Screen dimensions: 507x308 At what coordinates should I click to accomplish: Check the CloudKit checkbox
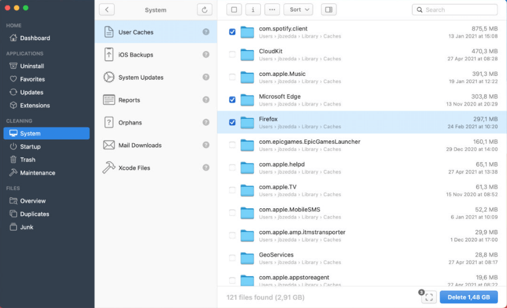click(x=232, y=54)
